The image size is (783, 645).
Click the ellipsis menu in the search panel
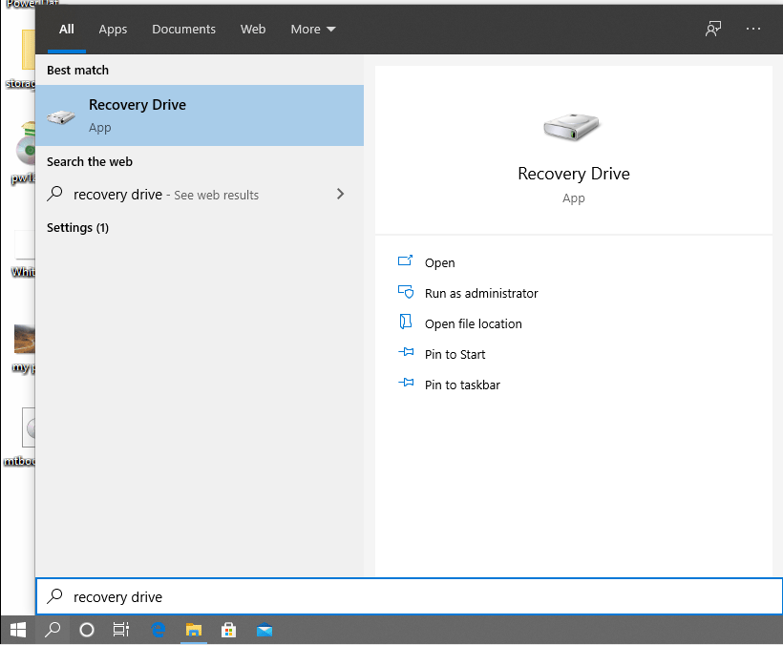click(x=753, y=29)
